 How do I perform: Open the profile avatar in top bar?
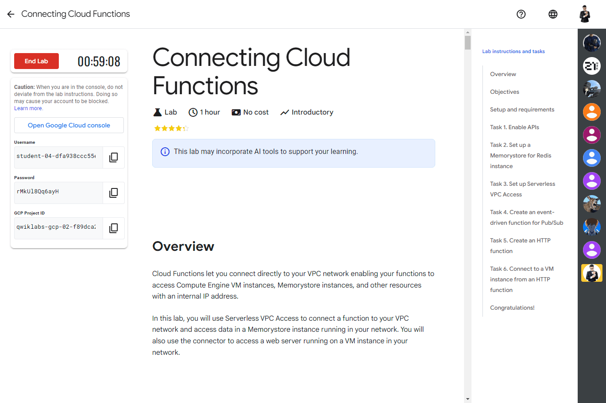click(x=585, y=14)
